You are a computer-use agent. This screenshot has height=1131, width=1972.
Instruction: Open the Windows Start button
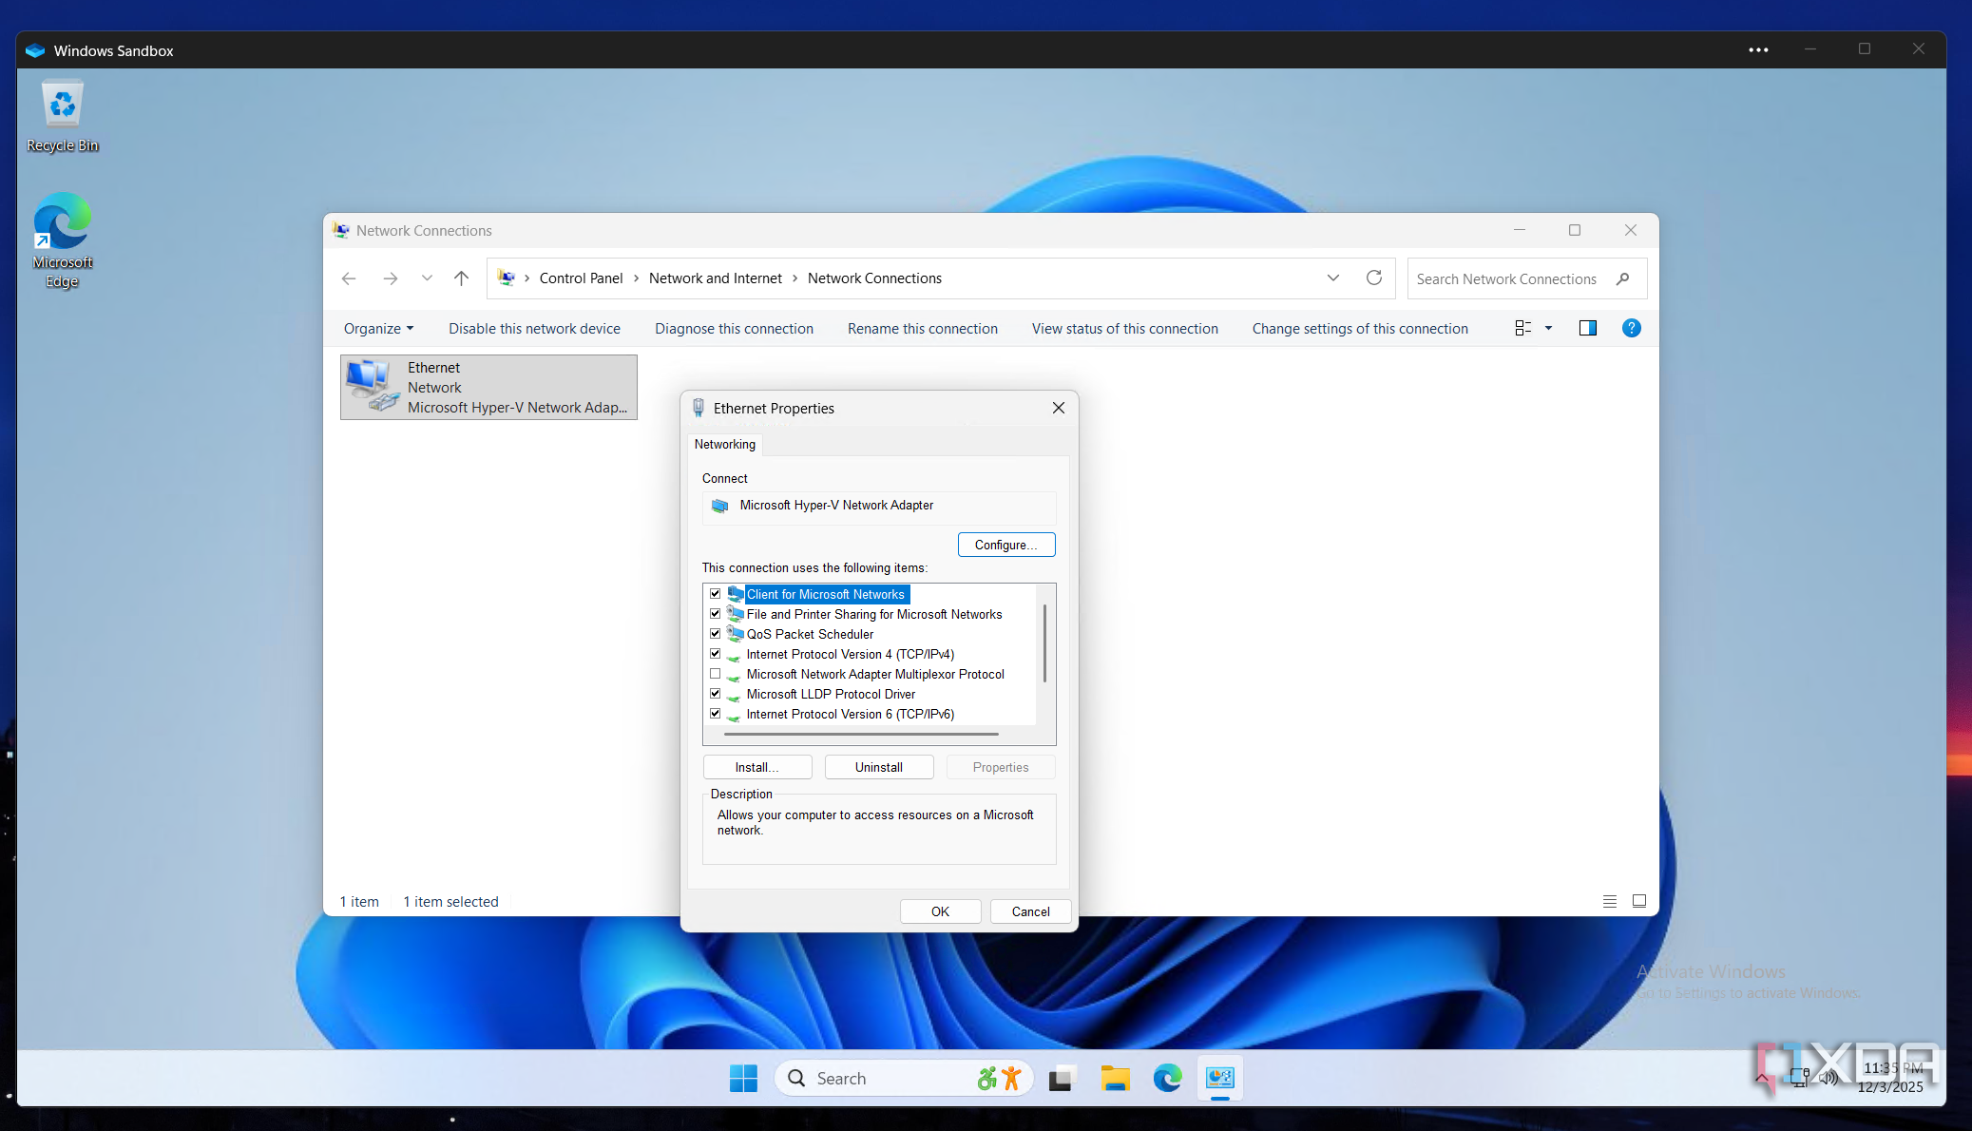(x=743, y=1078)
